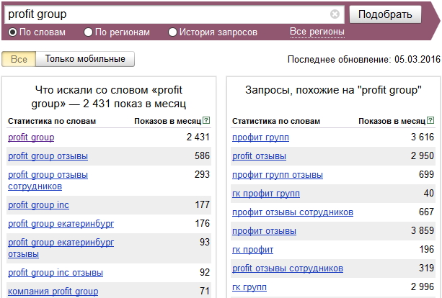Image resolution: width=442 pixels, height=298 pixels.
Task: Open the профит отзывы сотрудников link
Action: click(x=293, y=212)
